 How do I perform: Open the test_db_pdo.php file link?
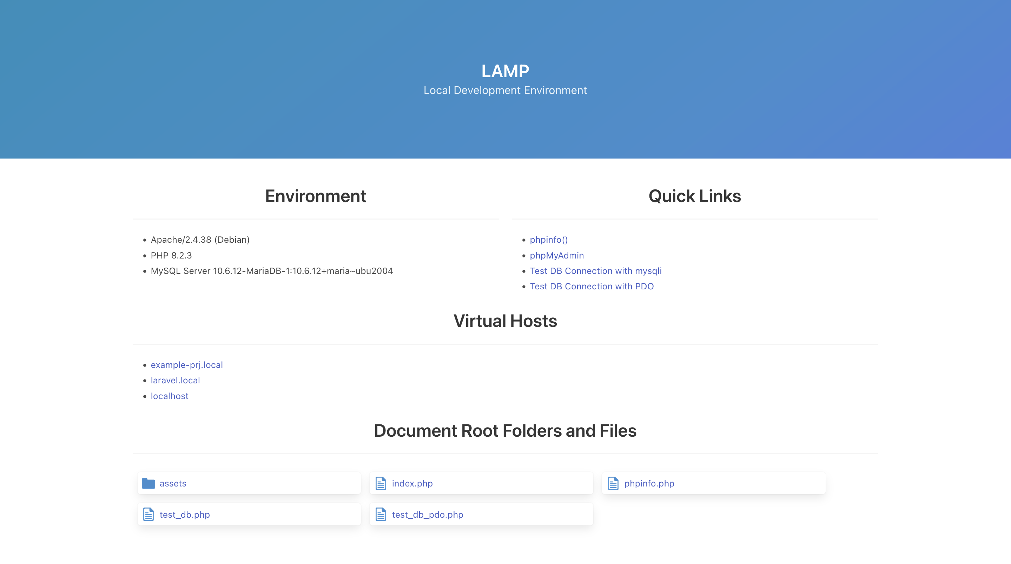pyautogui.click(x=428, y=514)
